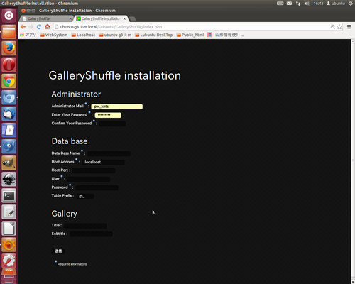Open the ubuntu-g31t-m bookmark folder
Viewport: 355px width, 284px height.
[x=115, y=35]
